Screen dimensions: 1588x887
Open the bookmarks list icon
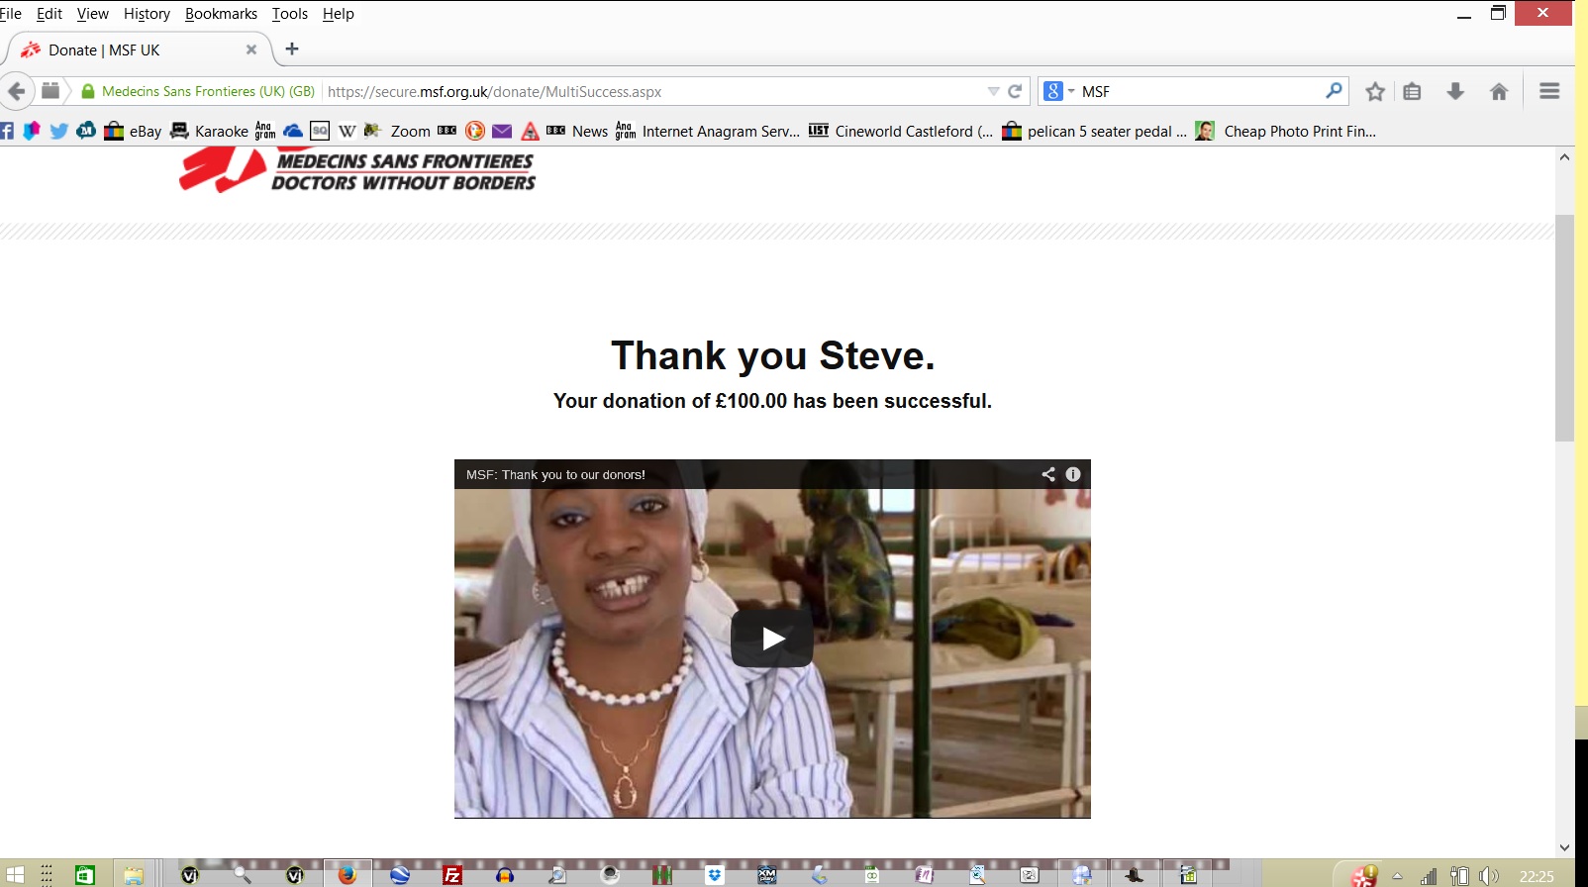[x=1412, y=92]
